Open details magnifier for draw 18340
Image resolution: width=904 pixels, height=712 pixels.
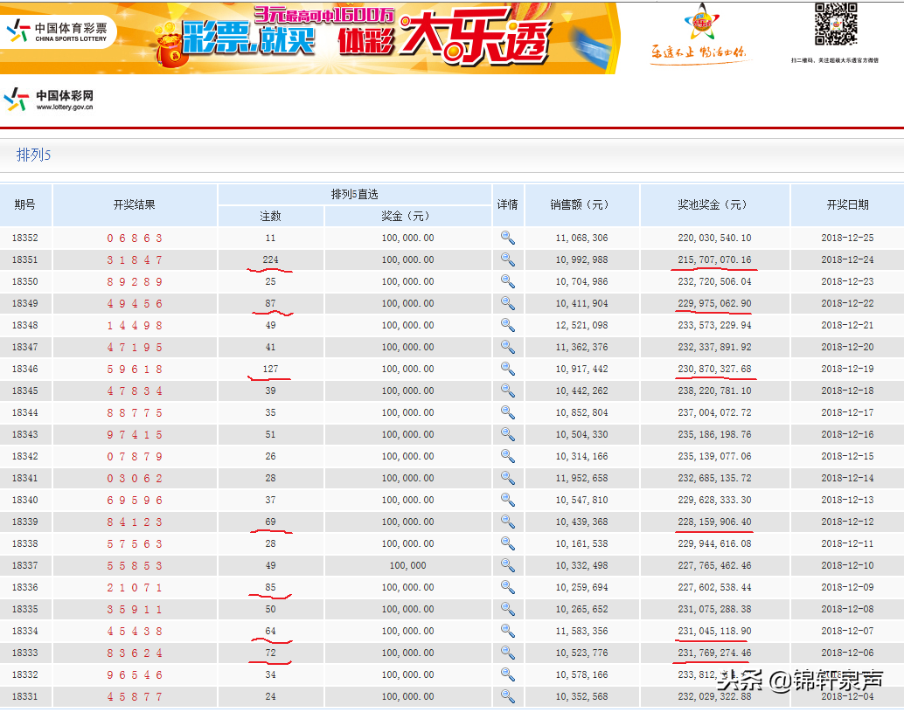(507, 500)
